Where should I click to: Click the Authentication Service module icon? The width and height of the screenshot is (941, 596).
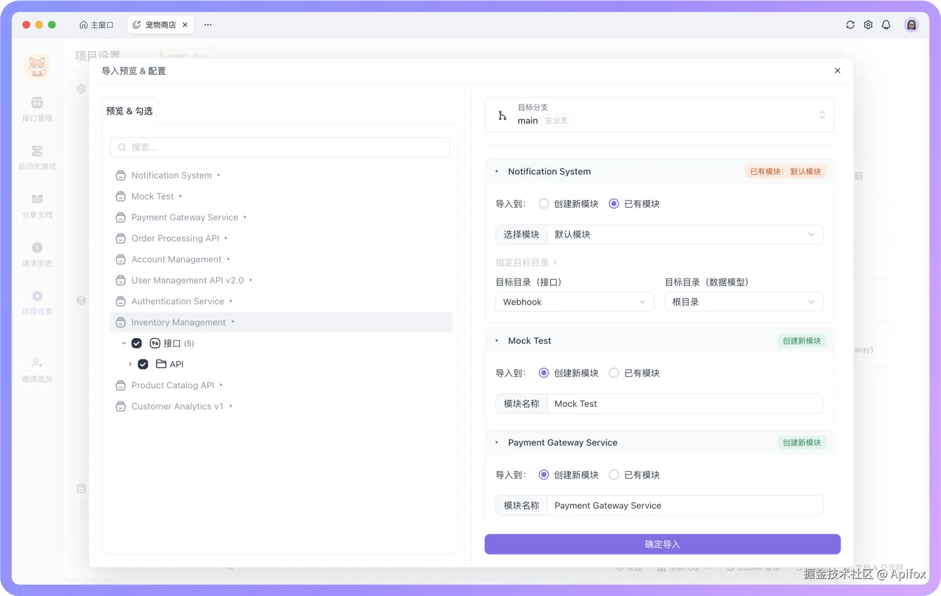[x=121, y=301]
